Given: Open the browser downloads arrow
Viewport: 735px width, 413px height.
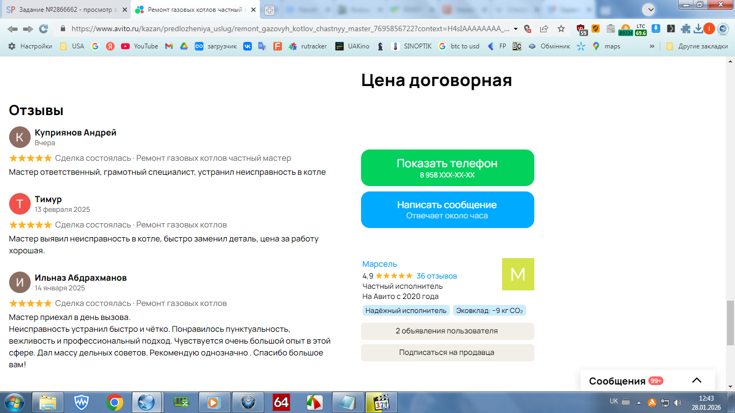Looking at the screenshot, I should [x=698, y=29].
